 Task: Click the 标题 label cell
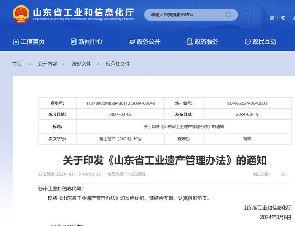(57, 126)
